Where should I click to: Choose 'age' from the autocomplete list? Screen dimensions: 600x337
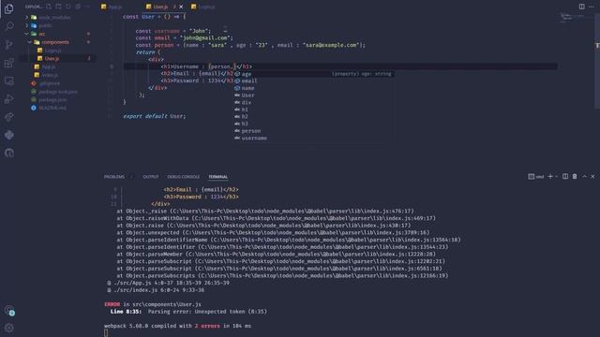coord(314,74)
